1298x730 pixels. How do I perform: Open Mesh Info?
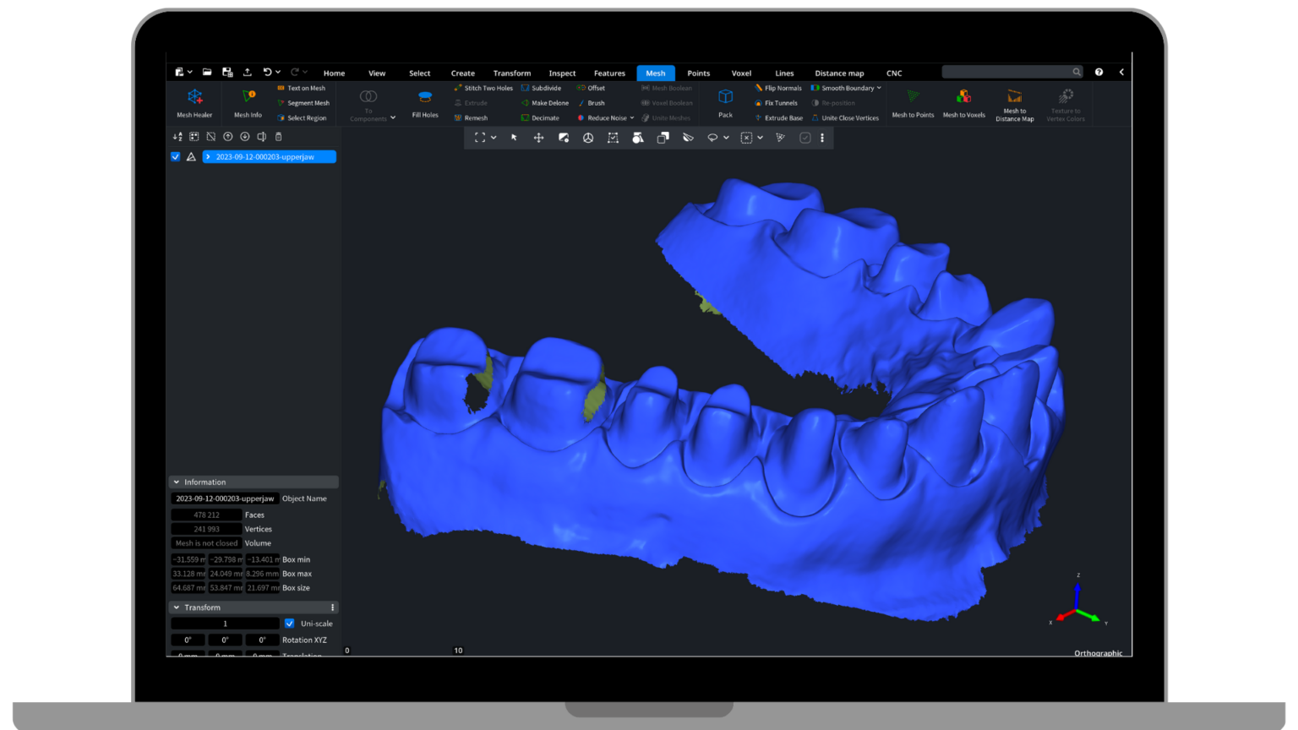[246, 102]
